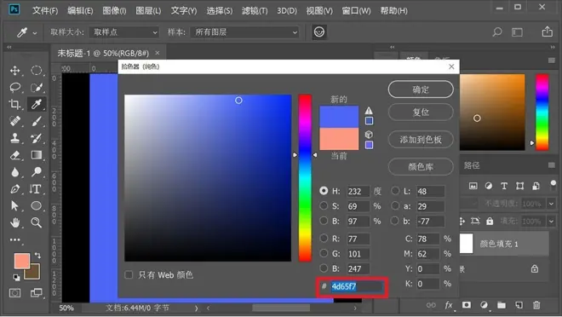This screenshot has height=317, width=562.
Task: Expand the status bar info arrow
Action: pyautogui.click(x=196, y=308)
